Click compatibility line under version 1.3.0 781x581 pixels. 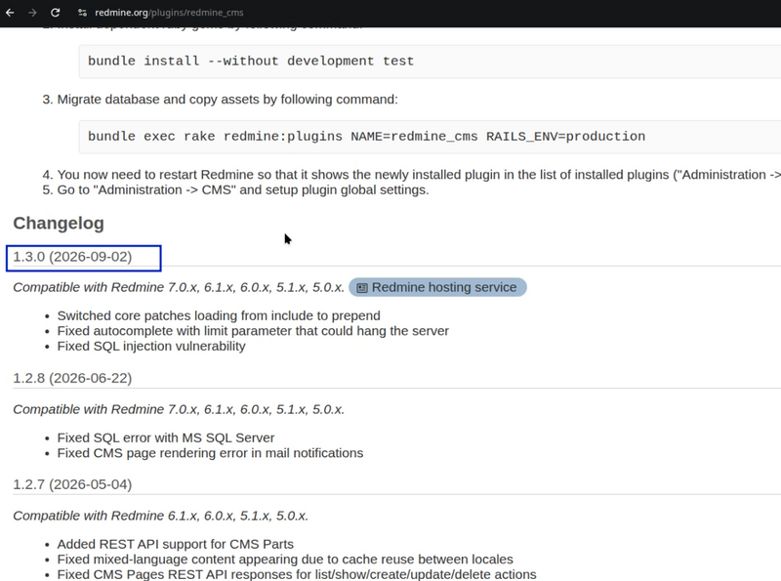179,287
